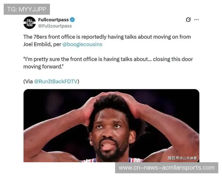Click the blue verified badge

[73, 20]
